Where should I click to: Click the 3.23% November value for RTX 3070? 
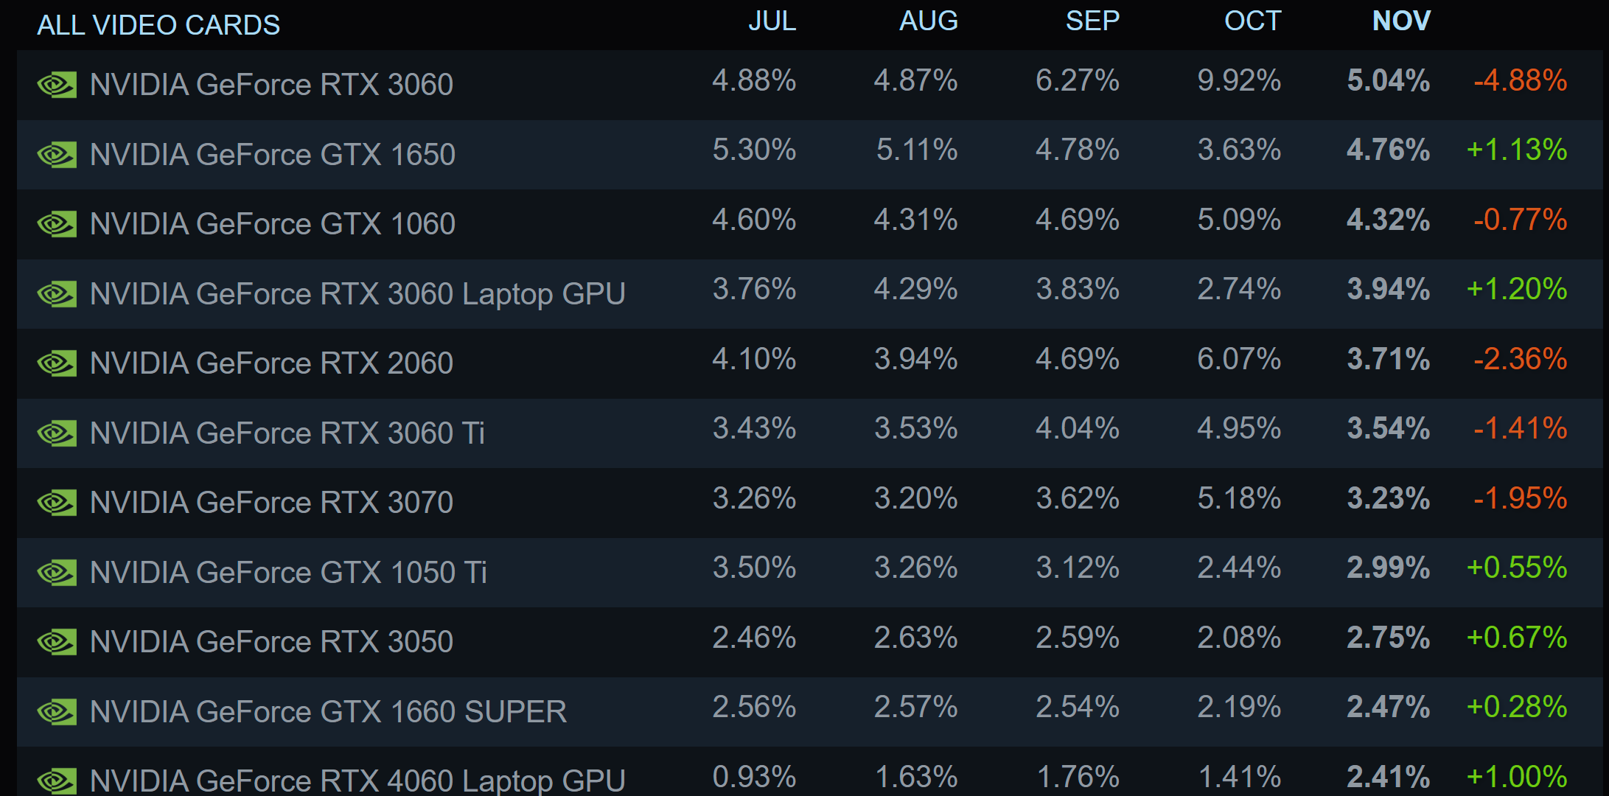click(x=1389, y=499)
